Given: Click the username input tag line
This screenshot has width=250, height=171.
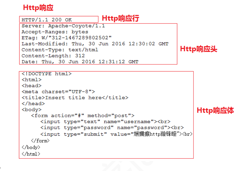Looking at the screenshot, I should coord(105,122).
